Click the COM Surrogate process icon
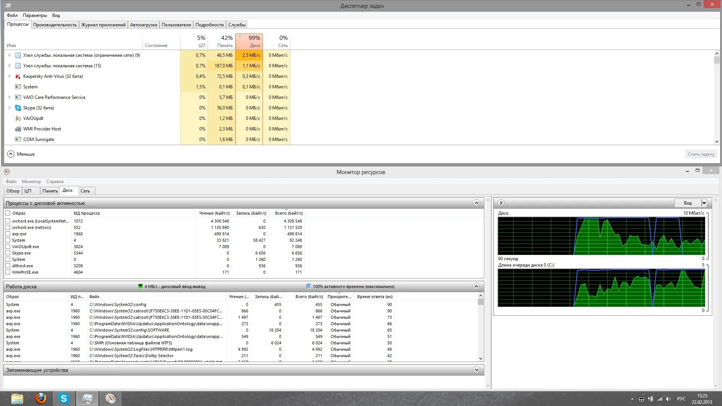This screenshot has height=406, width=722. (18, 139)
